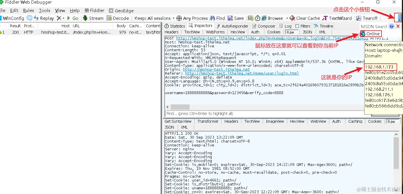Launch Browse in the toolbar

272,18
